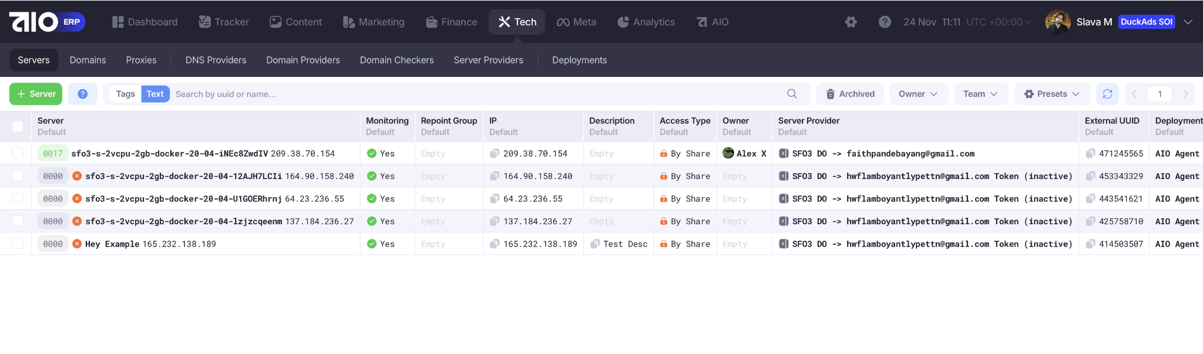
Task: Select the Hey Example row checkbox
Action: coord(18,244)
